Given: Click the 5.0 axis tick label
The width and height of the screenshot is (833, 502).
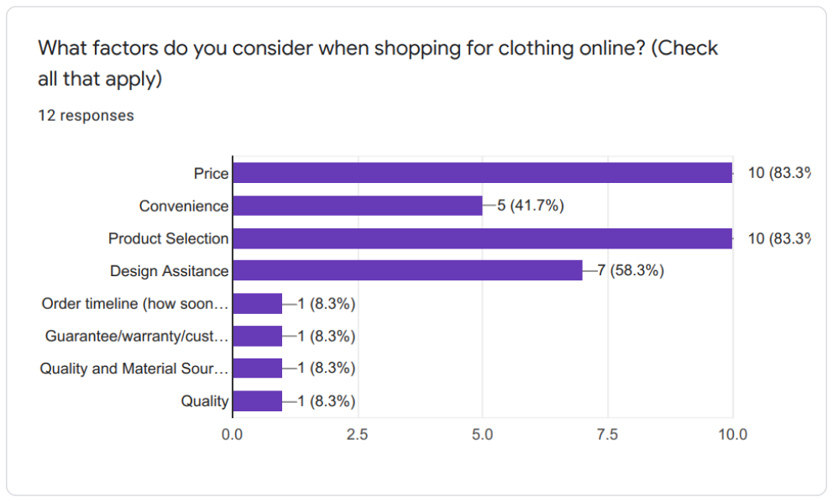Looking at the screenshot, I should (x=482, y=435).
